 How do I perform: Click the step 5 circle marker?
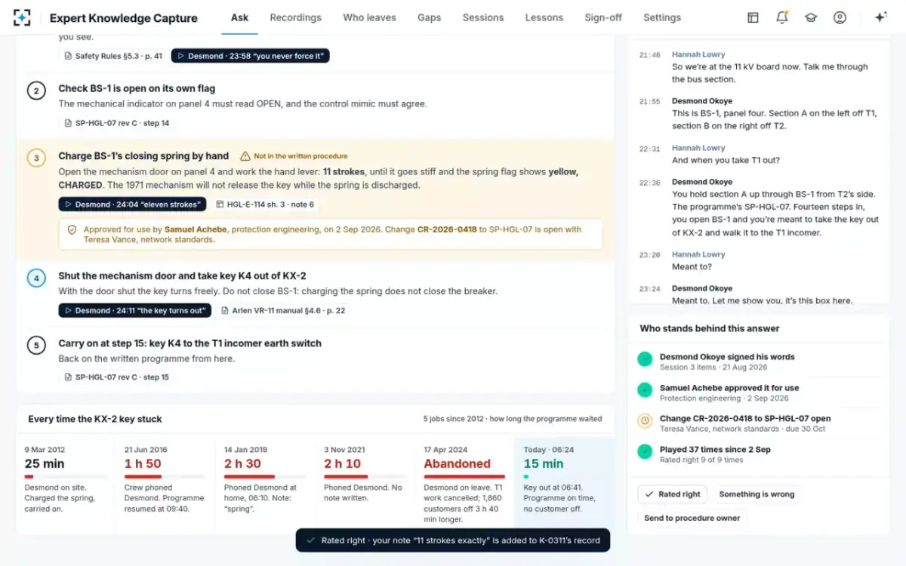tap(36, 346)
